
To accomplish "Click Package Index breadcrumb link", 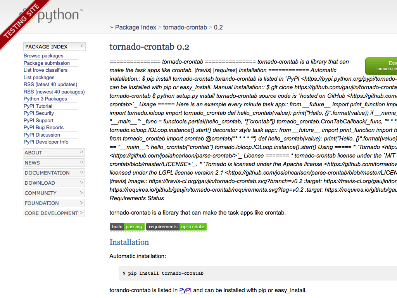I will pos(135,27).
